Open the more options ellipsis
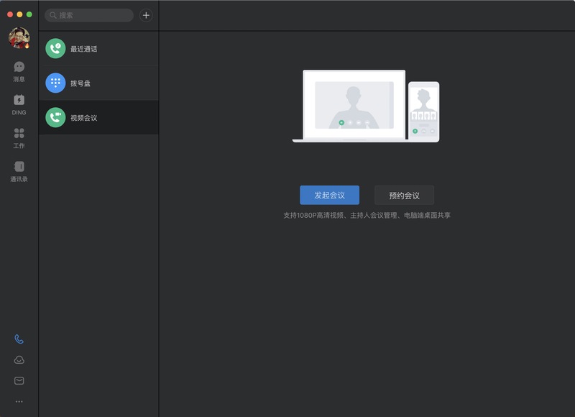This screenshot has width=575, height=417. tap(19, 402)
